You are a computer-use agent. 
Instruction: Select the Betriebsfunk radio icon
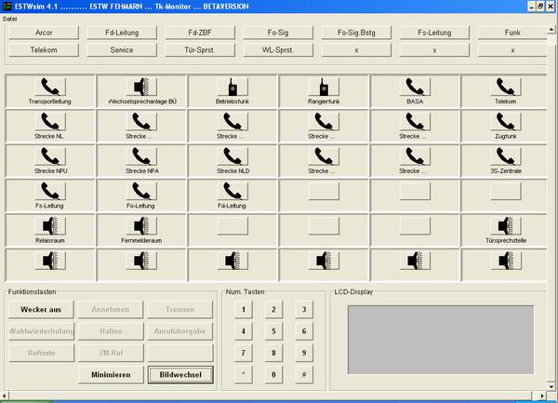tap(232, 87)
